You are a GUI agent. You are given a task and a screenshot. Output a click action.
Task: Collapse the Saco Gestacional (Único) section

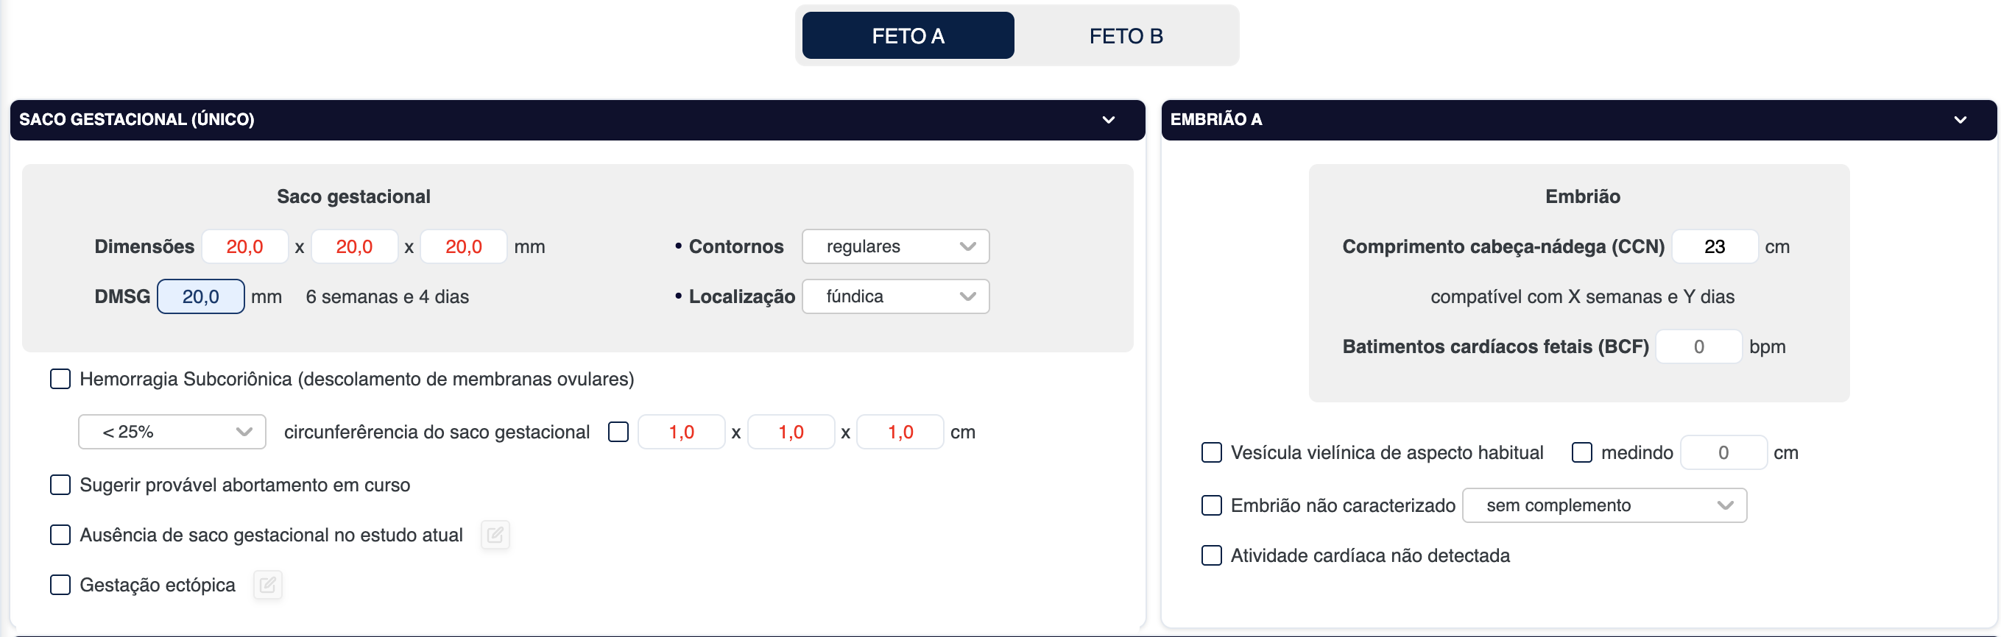click(x=1108, y=119)
